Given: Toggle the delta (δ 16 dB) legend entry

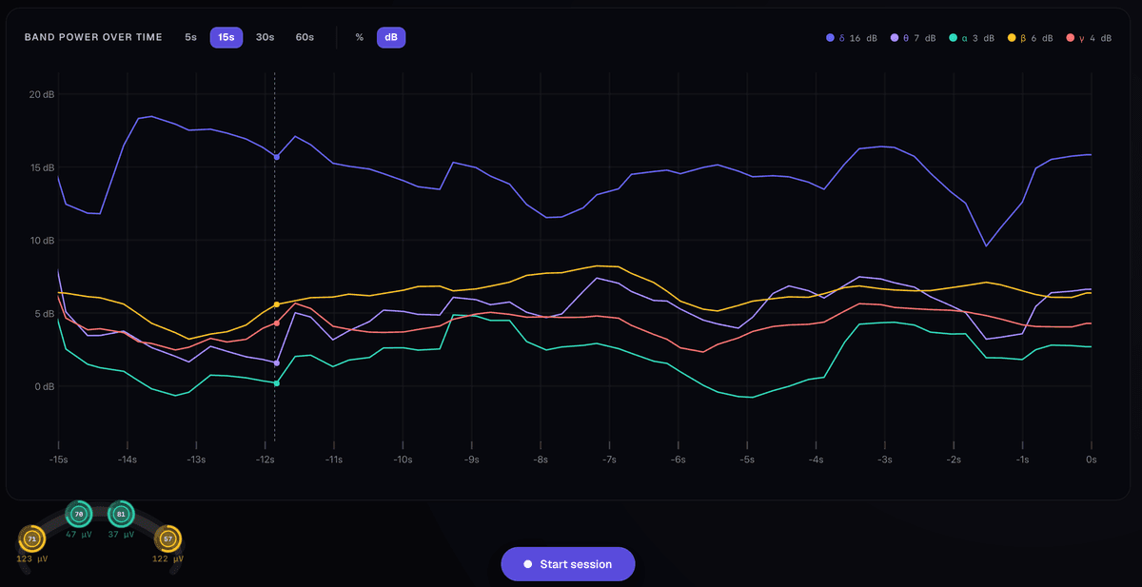Looking at the screenshot, I should (852, 38).
